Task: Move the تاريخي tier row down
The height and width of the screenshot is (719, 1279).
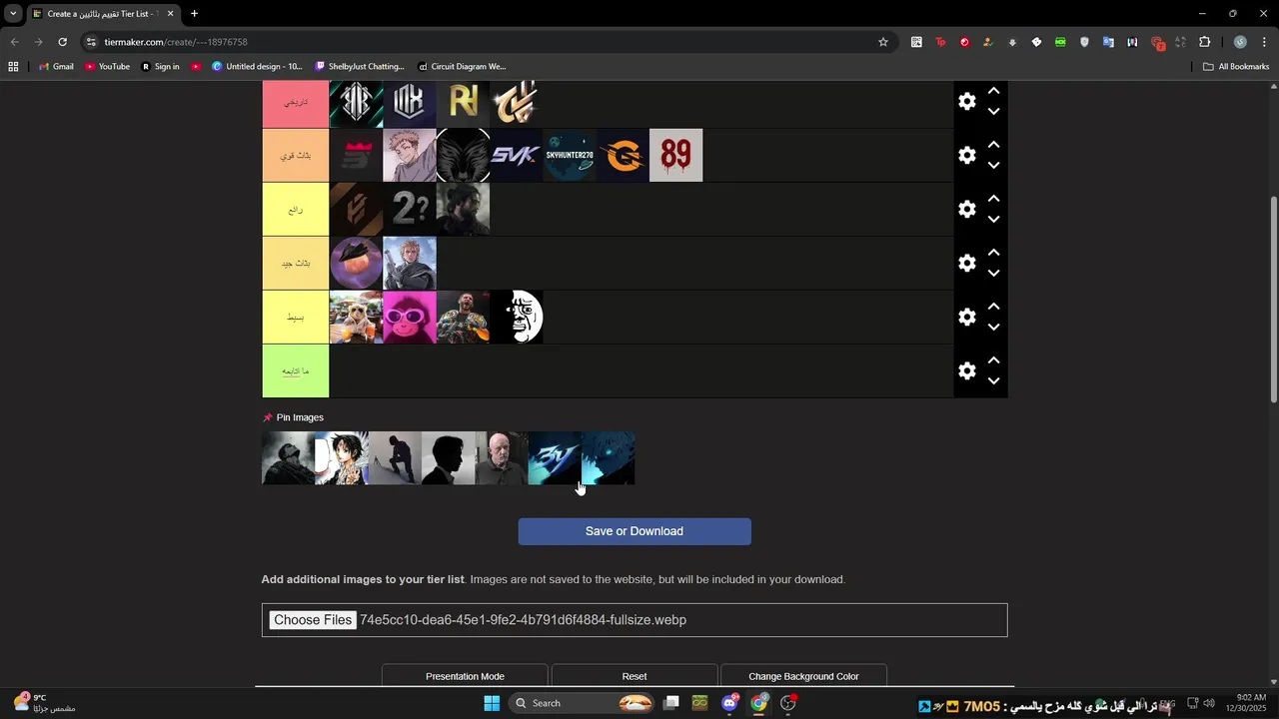Action: click(x=993, y=112)
